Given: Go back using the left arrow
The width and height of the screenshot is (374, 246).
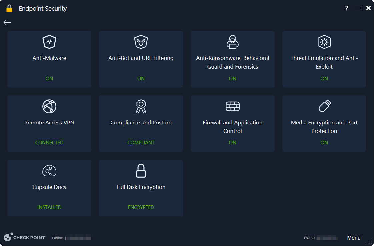Looking at the screenshot, I should 7,22.
